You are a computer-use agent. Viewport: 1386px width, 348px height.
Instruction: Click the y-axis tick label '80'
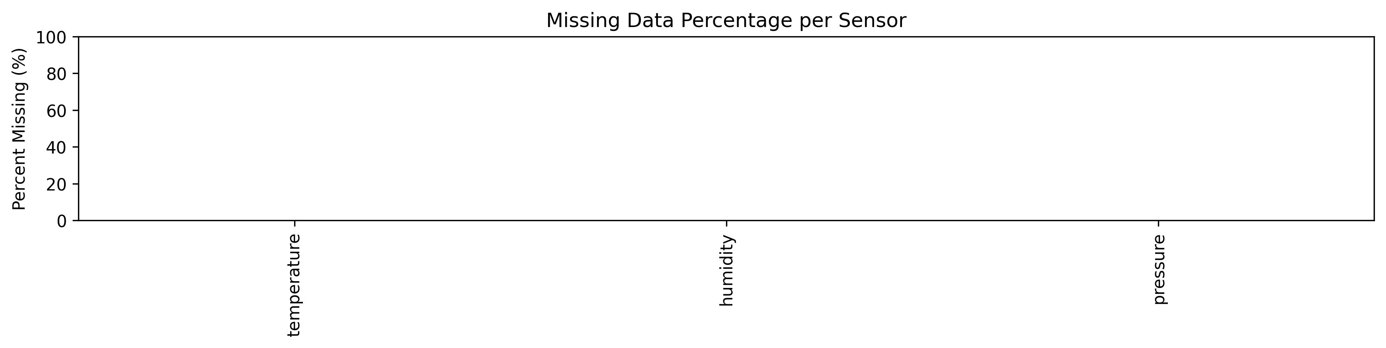tap(56, 74)
